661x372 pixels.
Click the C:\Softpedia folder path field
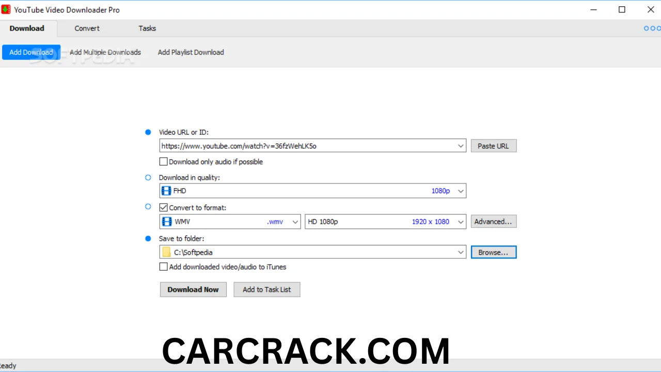[313, 253]
